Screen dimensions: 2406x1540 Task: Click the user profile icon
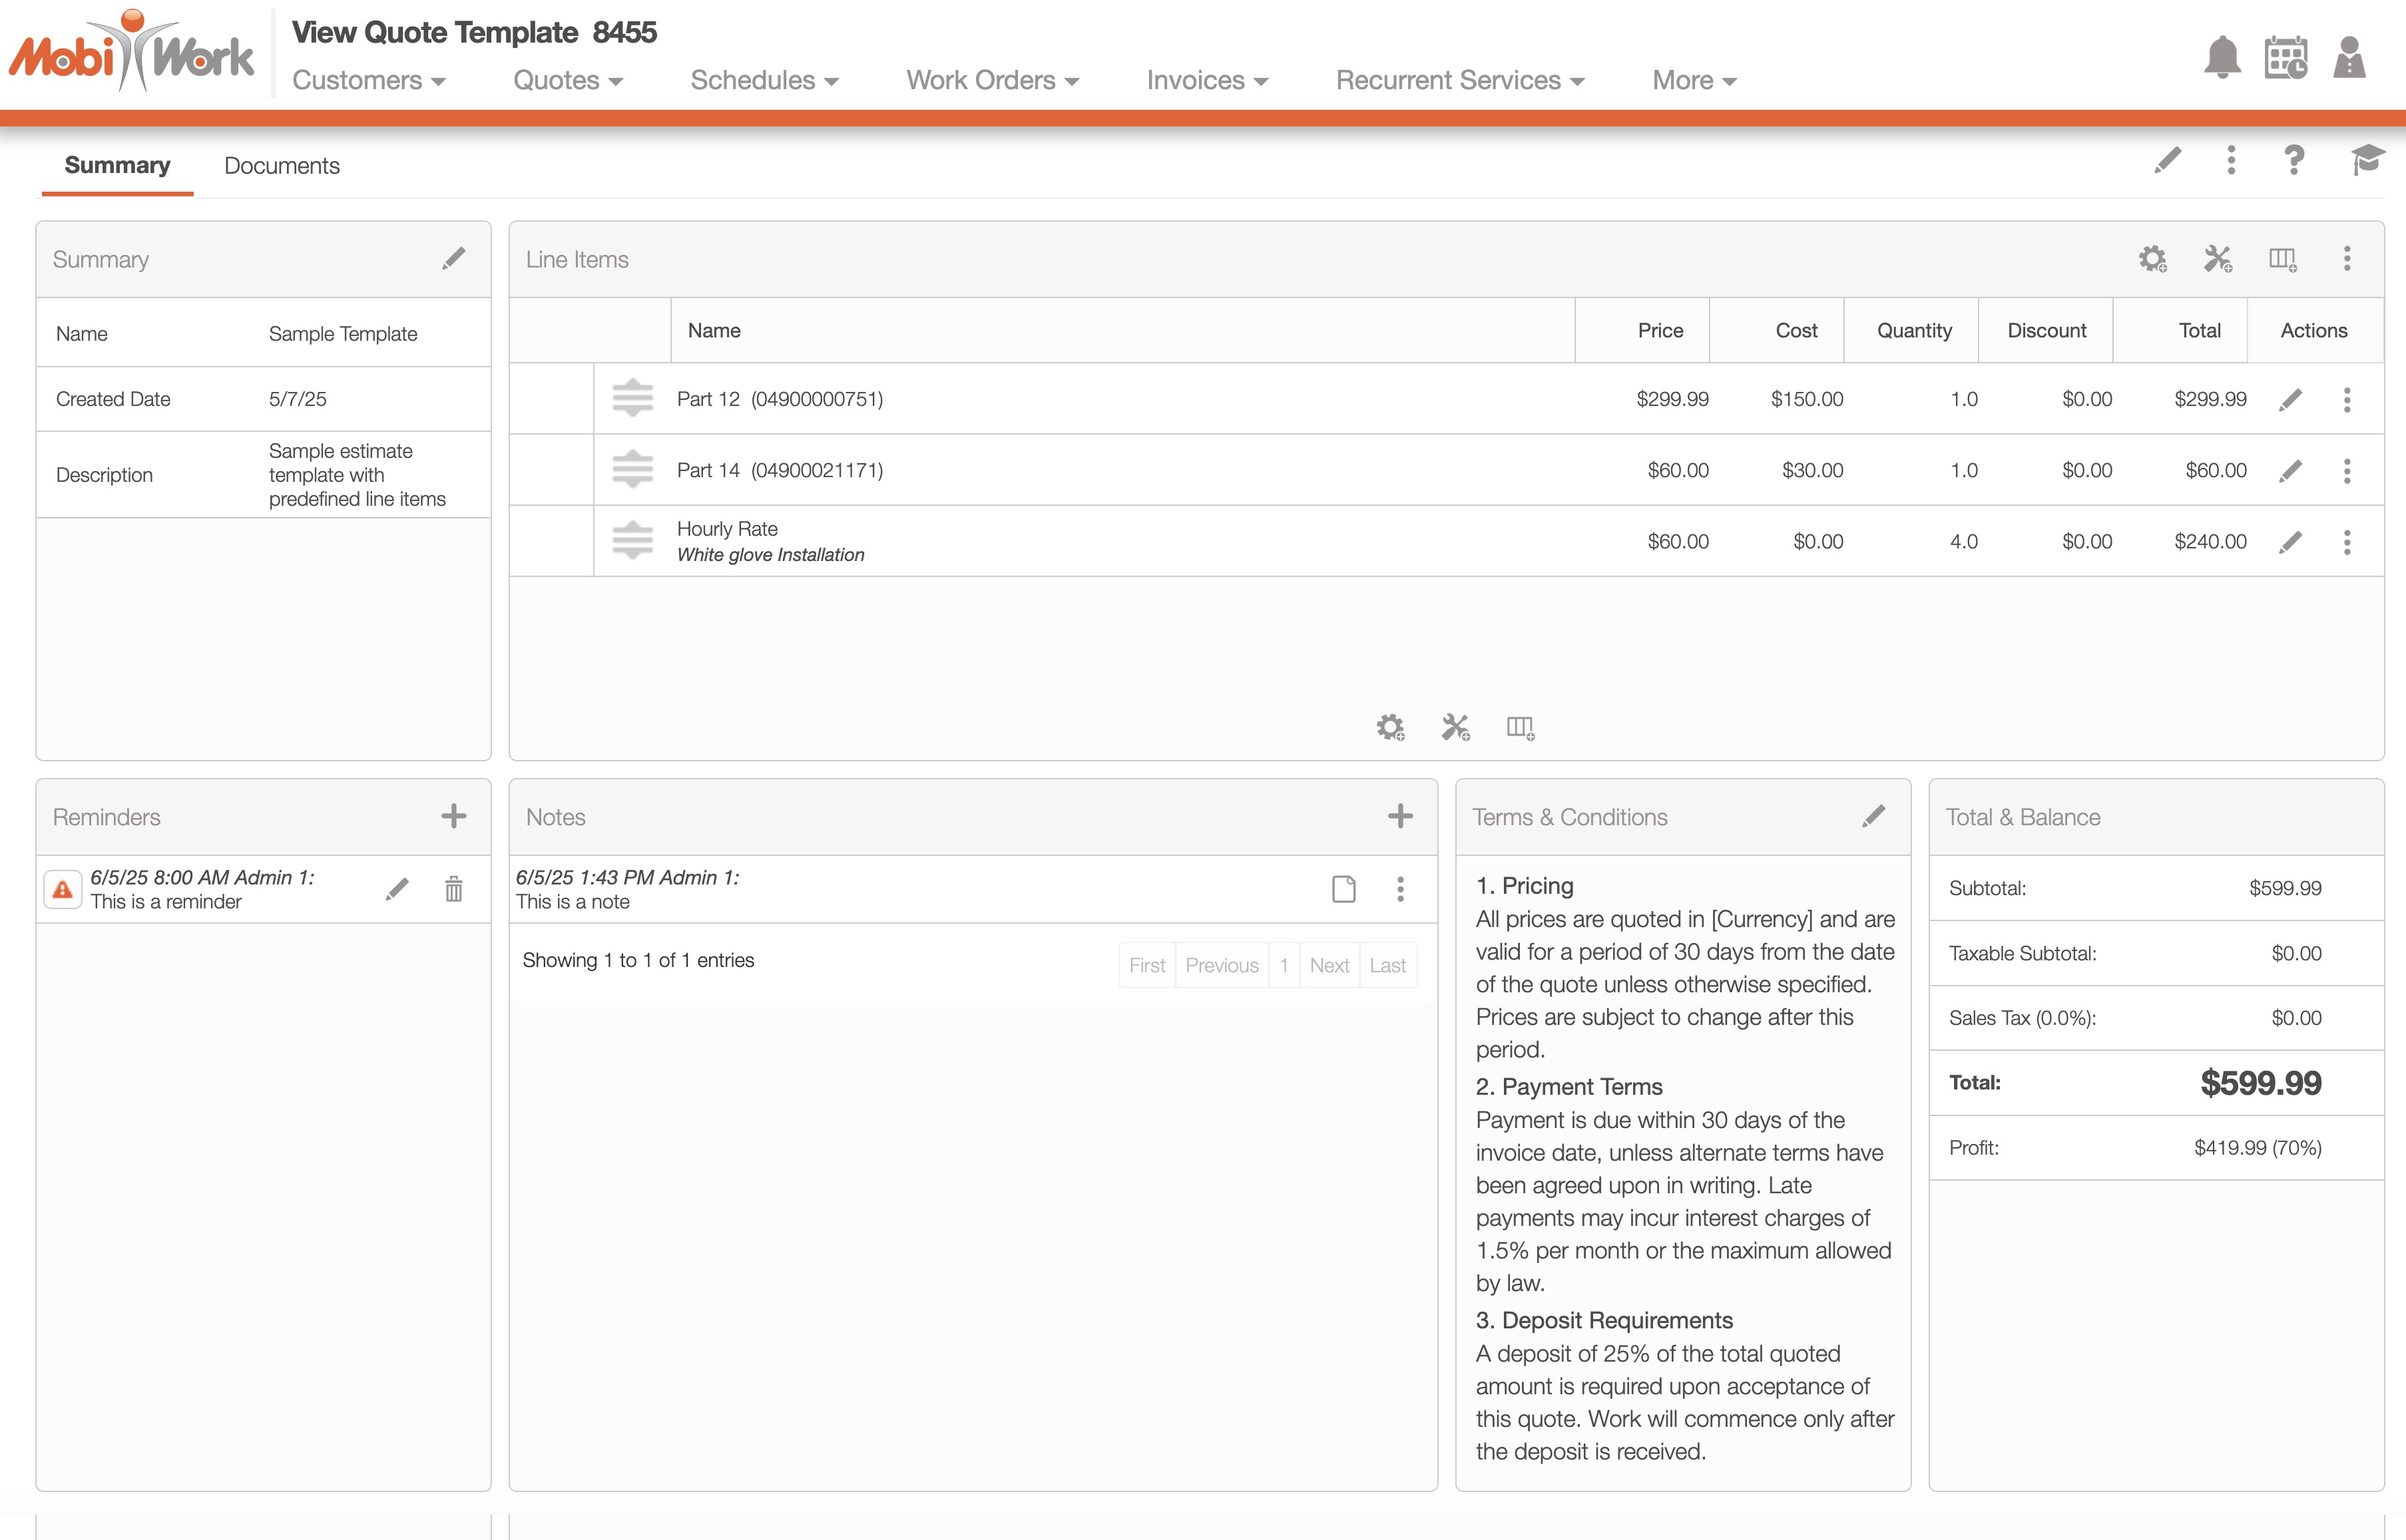[x=2348, y=57]
